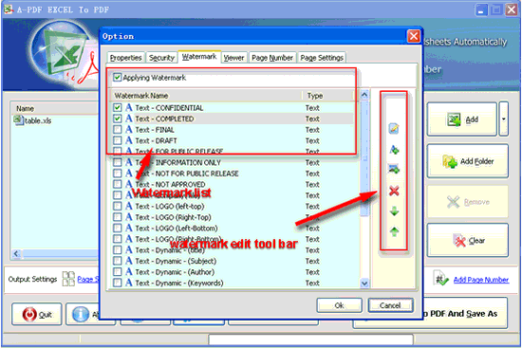Image resolution: width=522 pixels, height=348 pixels.
Task: Check the Text - FINAL watermark box
Action: (x=117, y=130)
